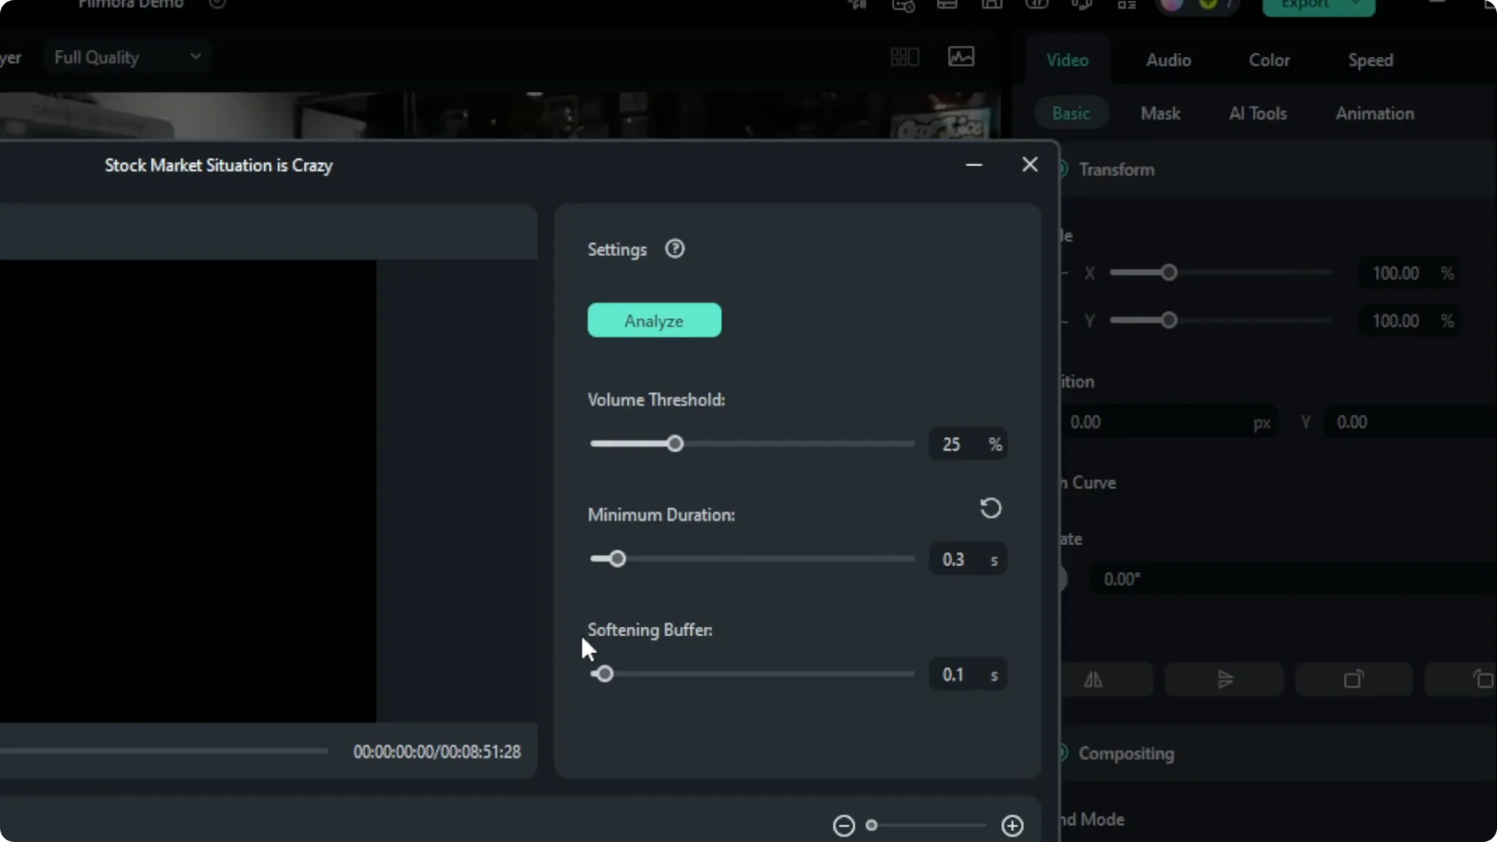Click the user avatar icon in title bar

pyautogui.click(x=1173, y=6)
